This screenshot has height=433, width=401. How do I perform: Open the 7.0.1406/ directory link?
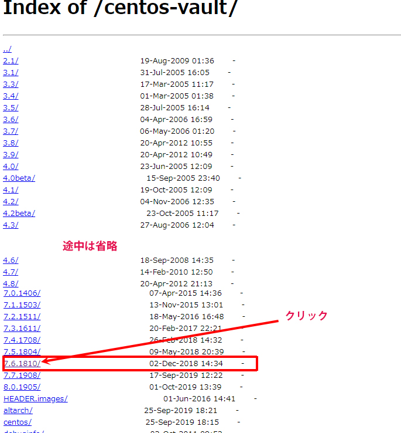pyautogui.click(x=22, y=293)
